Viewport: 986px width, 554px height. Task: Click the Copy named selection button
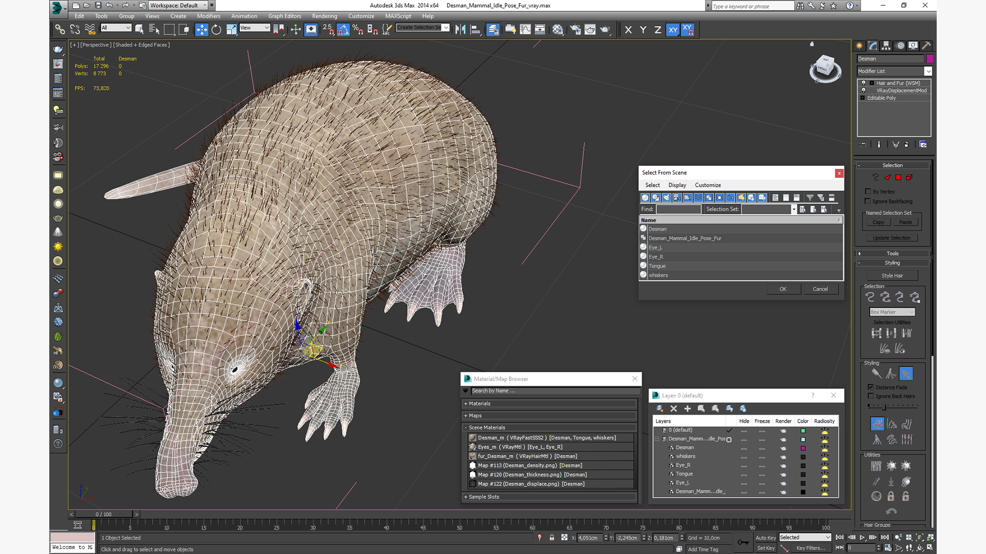[878, 223]
